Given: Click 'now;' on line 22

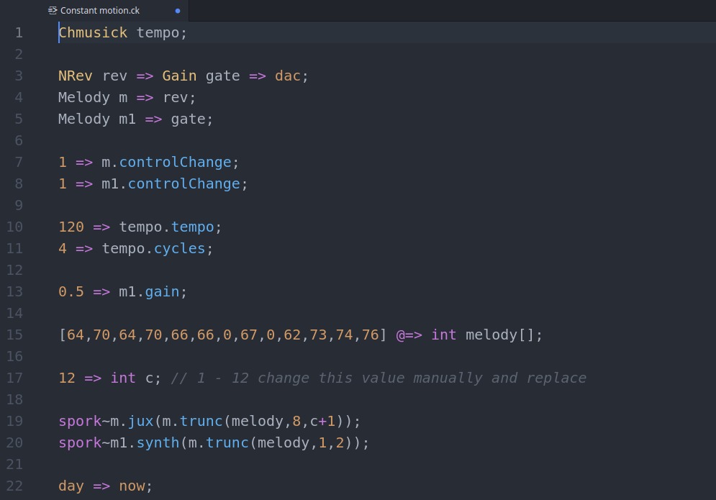Looking at the screenshot, I should point(135,486).
